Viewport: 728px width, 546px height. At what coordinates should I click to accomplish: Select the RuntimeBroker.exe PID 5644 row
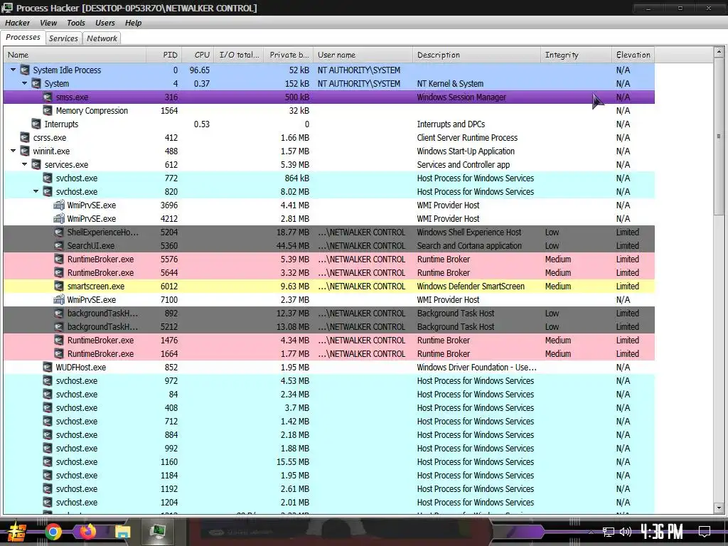pos(329,272)
